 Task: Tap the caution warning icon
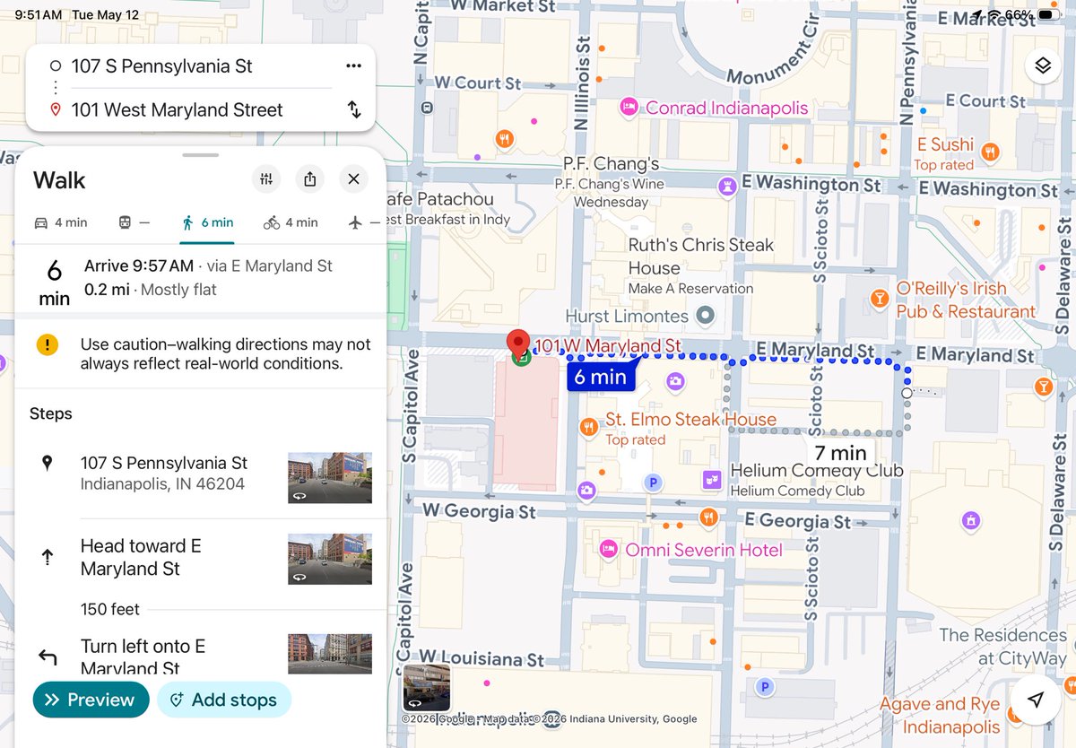point(48,344)
